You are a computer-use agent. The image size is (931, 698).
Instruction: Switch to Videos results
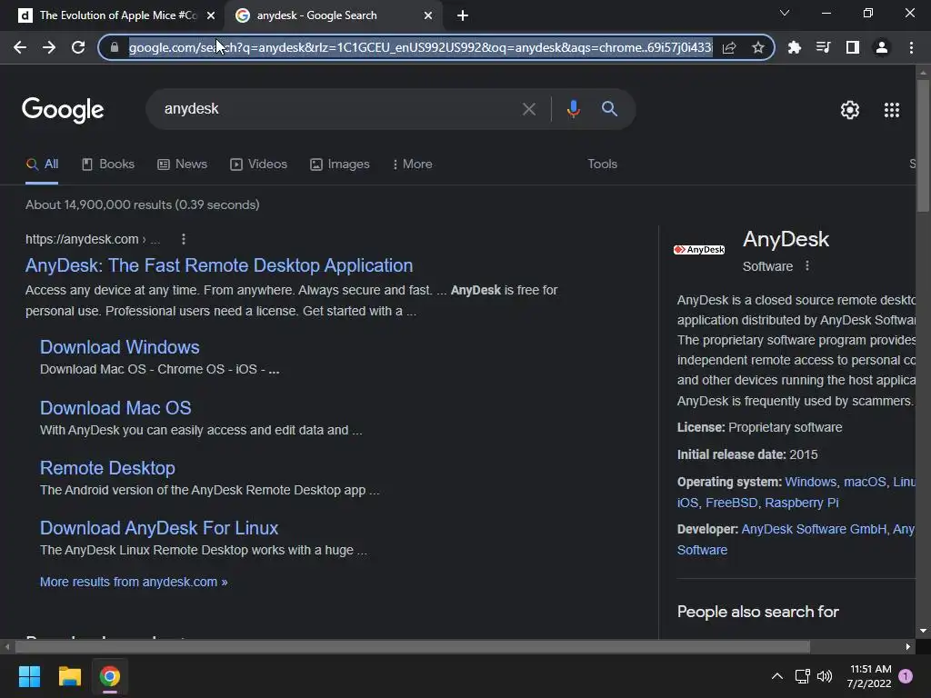(258, 165)
